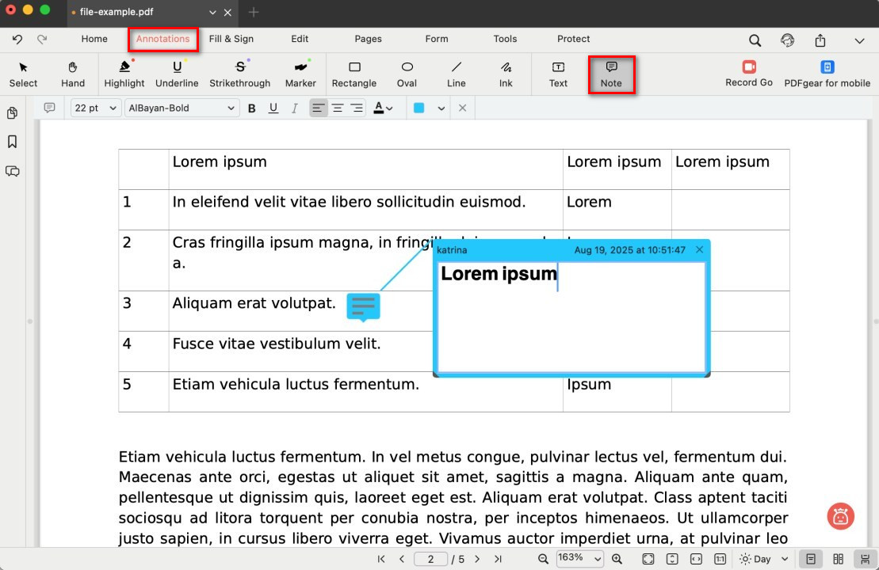Select the Oval shape tool

tap(407, 74)
